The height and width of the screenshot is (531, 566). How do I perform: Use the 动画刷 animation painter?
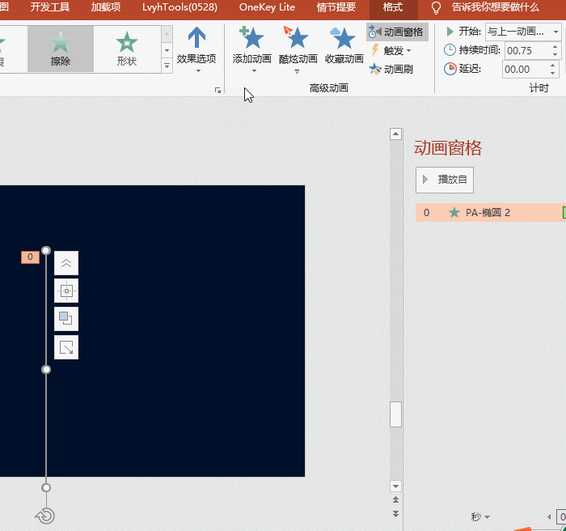coord(391,69)
